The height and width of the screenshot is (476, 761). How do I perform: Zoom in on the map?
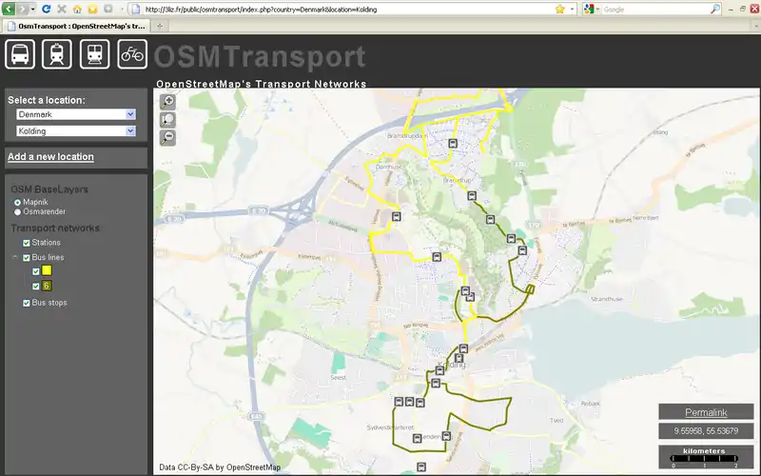coord(168,102)
